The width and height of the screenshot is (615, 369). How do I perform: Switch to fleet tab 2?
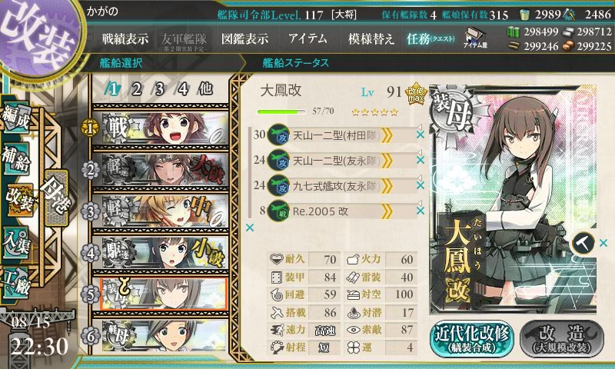pos(136,89)
